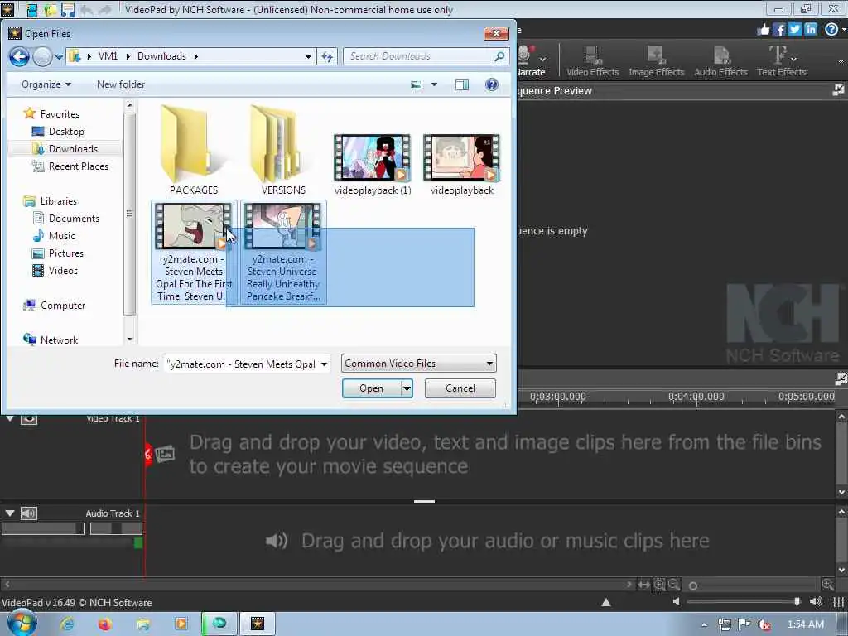Collapse Audio Track 1 with triangle

(x=10, y=513)
